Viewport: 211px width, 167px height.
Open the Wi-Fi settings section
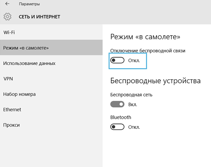[x=51, y=32]
